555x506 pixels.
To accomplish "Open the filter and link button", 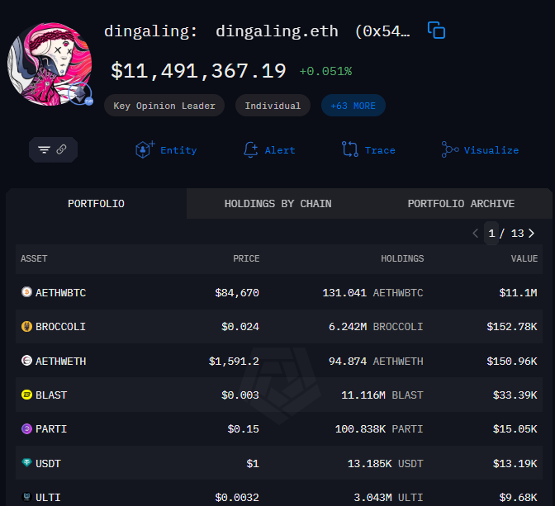I will 54,149.
